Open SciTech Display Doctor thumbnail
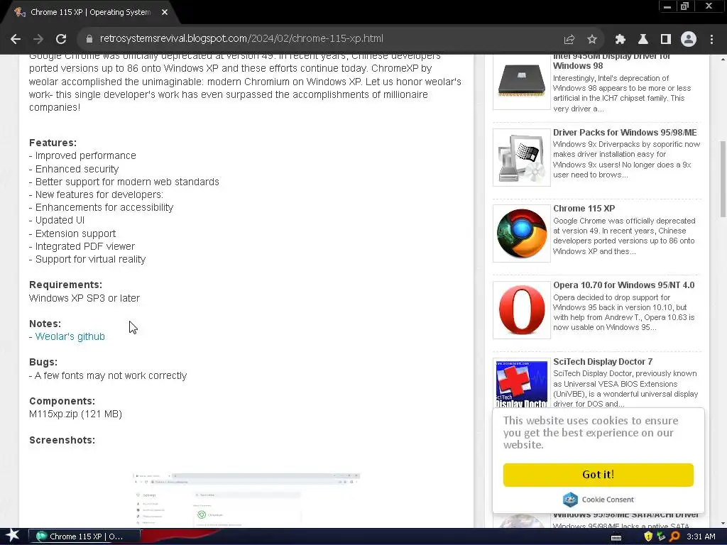The image size is (727, 545). (x=522, y=382)
